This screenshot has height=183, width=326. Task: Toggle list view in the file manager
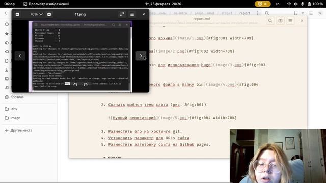point(295,13)
